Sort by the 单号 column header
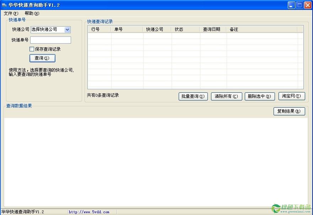The height and width of the screenshot is (215, 313). coord(127,29)
